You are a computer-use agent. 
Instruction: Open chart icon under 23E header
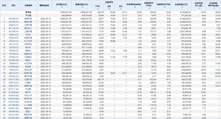coord(121,9)
